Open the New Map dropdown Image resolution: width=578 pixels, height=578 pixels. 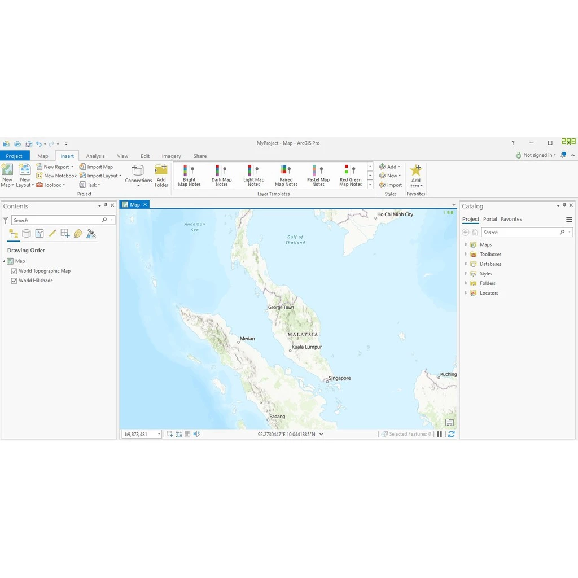point(7,183)
